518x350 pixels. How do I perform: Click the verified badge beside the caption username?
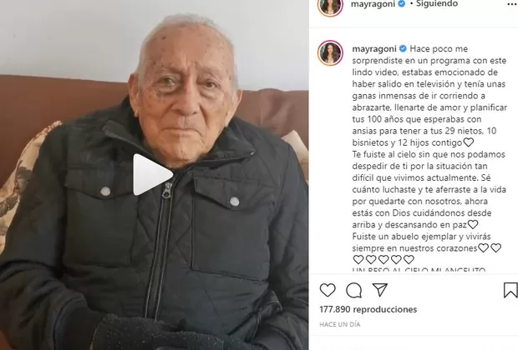click(403, 49)
